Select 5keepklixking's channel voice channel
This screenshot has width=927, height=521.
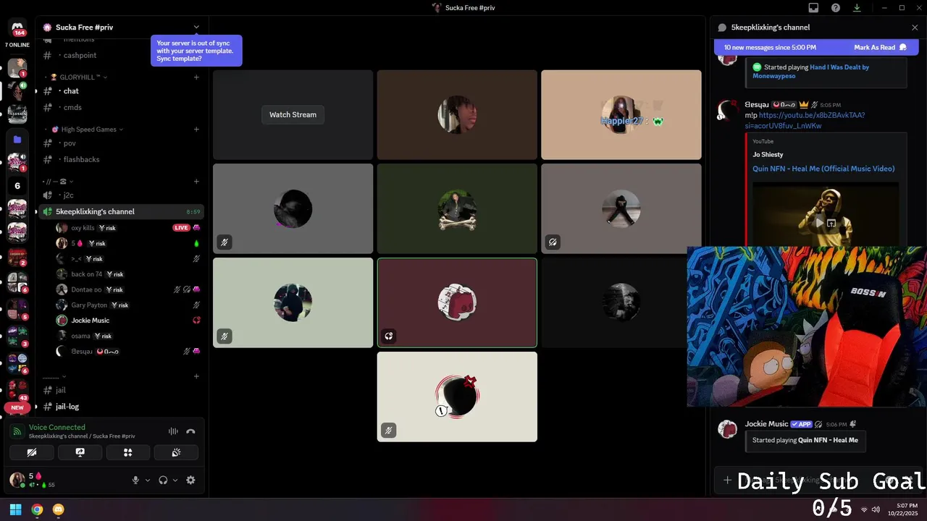coord(122,211)
